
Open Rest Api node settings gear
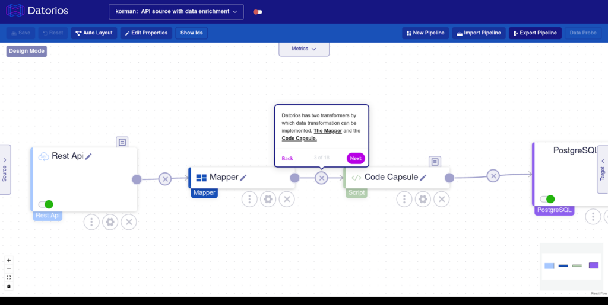pos(110,222)
